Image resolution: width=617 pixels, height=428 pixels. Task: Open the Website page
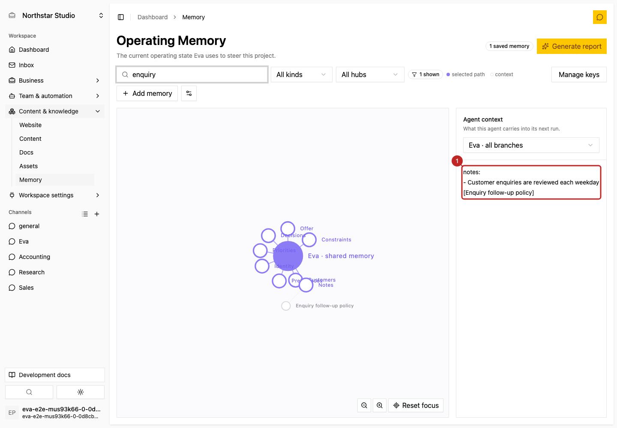(x=55, y=125)
